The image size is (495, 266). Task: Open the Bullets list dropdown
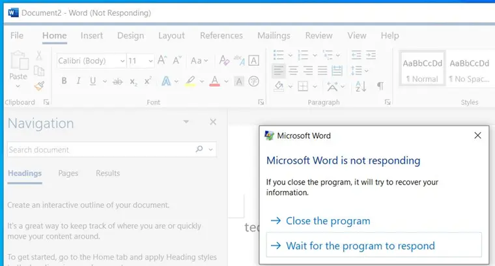click(x=290, y=55)
